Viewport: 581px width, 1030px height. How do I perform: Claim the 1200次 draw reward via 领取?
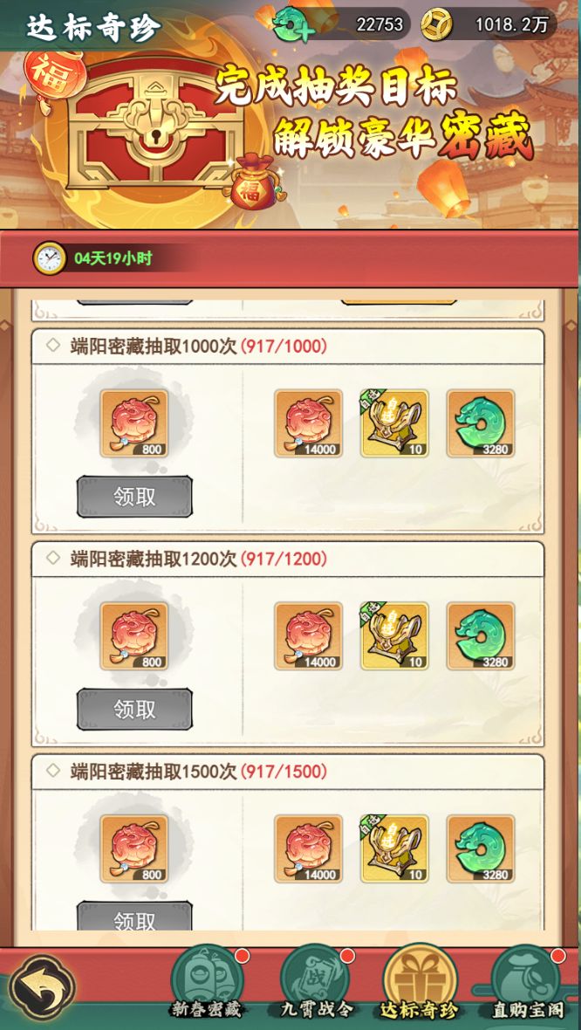tap(134, 710)
